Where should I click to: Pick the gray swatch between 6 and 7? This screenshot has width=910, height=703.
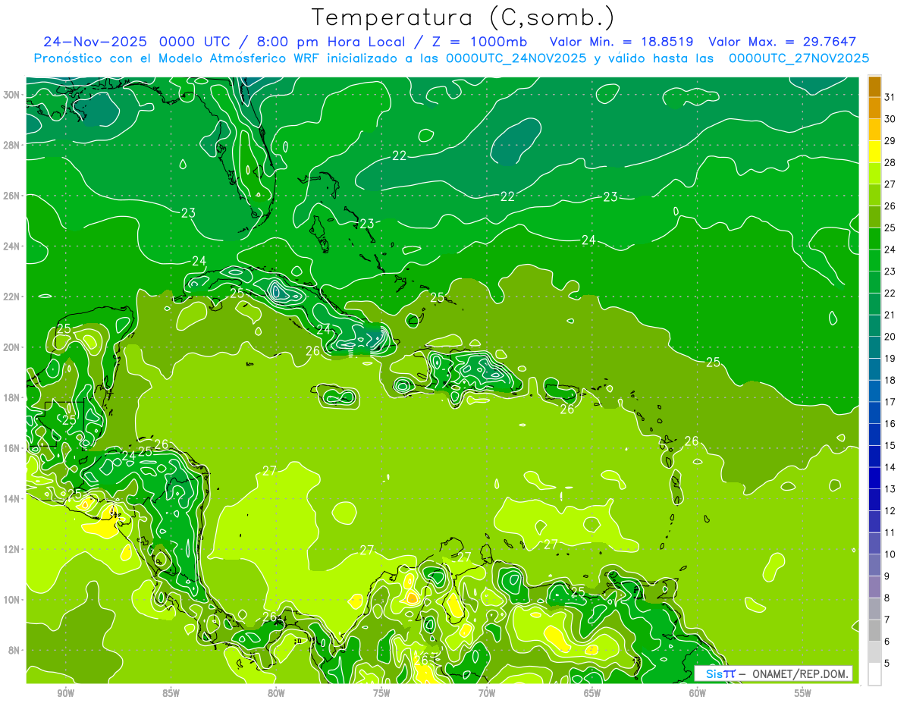coord(875,630)
